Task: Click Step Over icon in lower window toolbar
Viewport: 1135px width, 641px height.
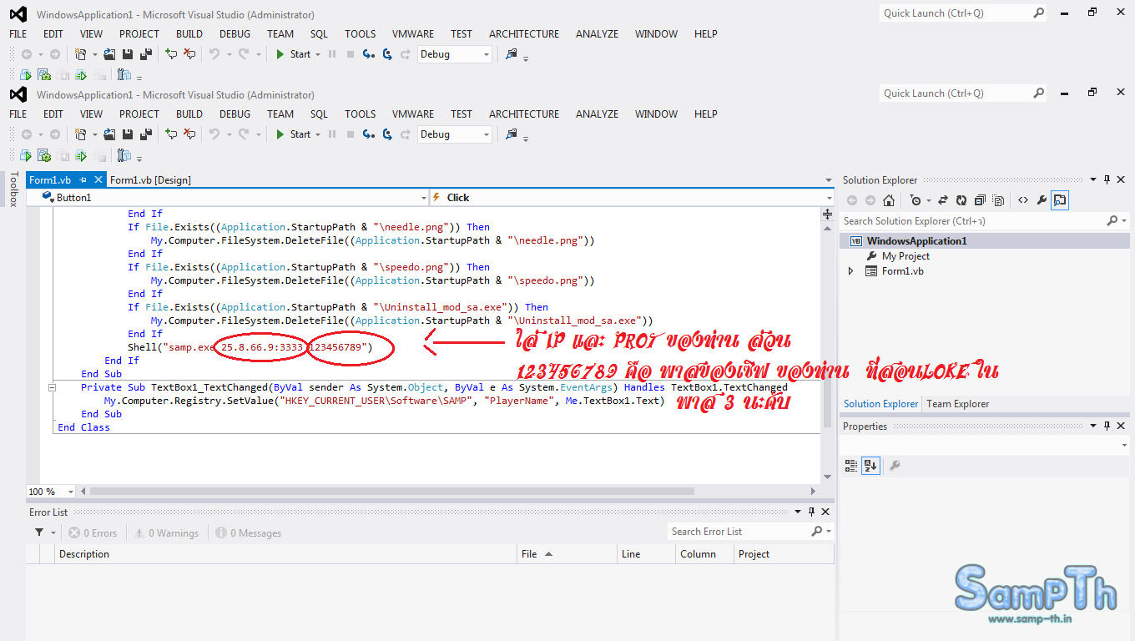Action: click(x=387, y=134)
